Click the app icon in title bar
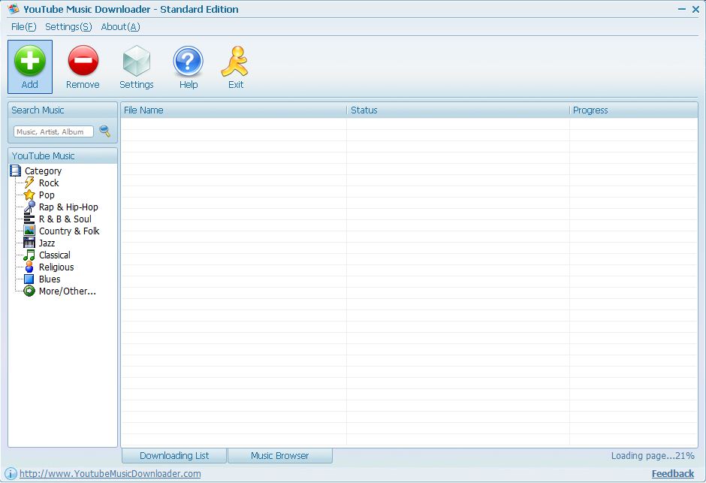 (x=13, y=8)
